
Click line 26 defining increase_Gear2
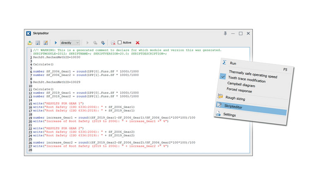114,143
